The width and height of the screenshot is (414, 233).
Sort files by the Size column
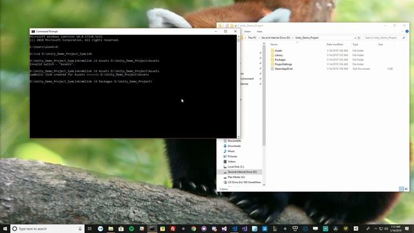[380, 45]
